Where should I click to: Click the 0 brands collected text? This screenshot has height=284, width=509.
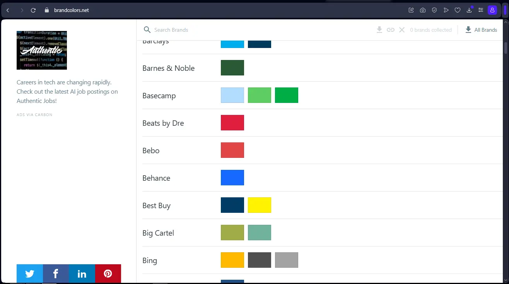tap(431, 30)
